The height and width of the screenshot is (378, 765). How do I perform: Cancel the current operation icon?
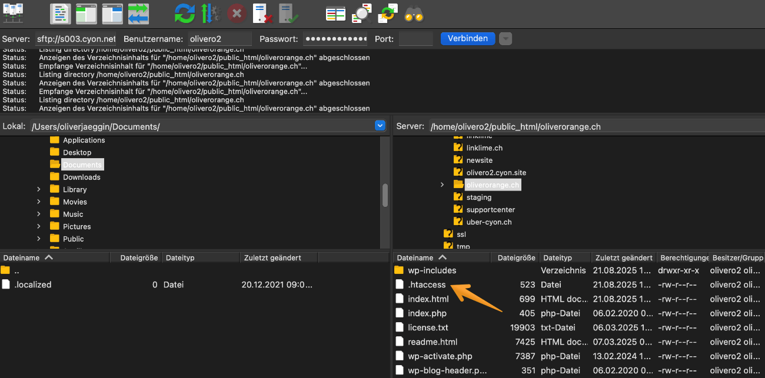[237, 13]
